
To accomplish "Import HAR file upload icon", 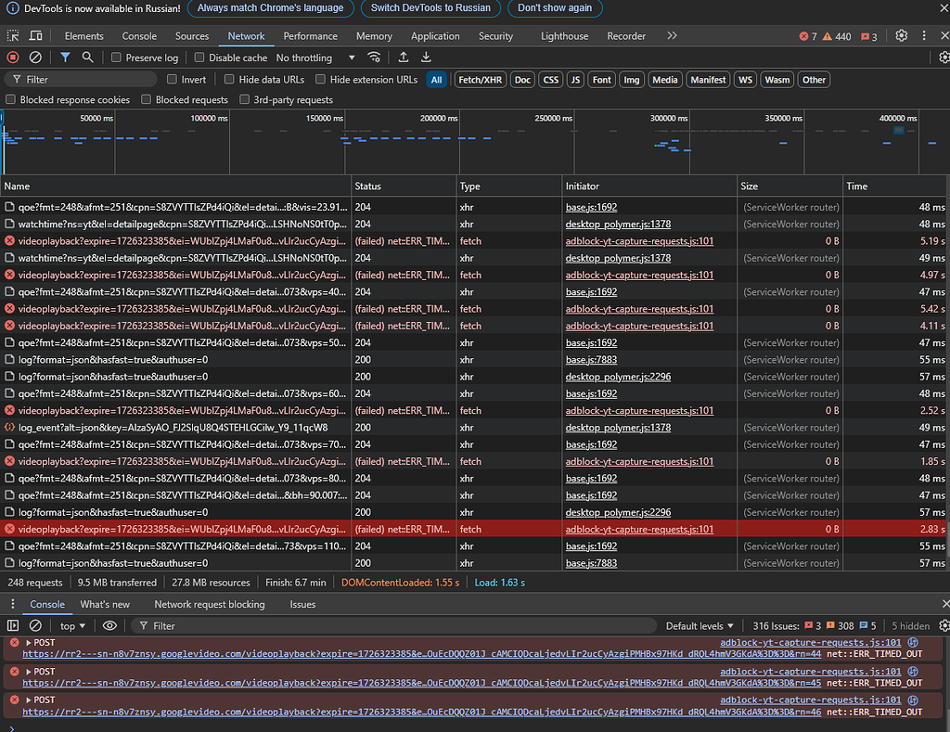I will [x=403, y=58].
